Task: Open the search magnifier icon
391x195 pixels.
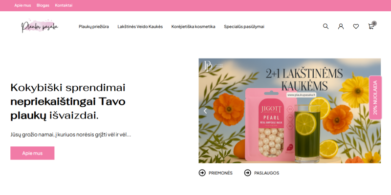Action: point(326,26)
